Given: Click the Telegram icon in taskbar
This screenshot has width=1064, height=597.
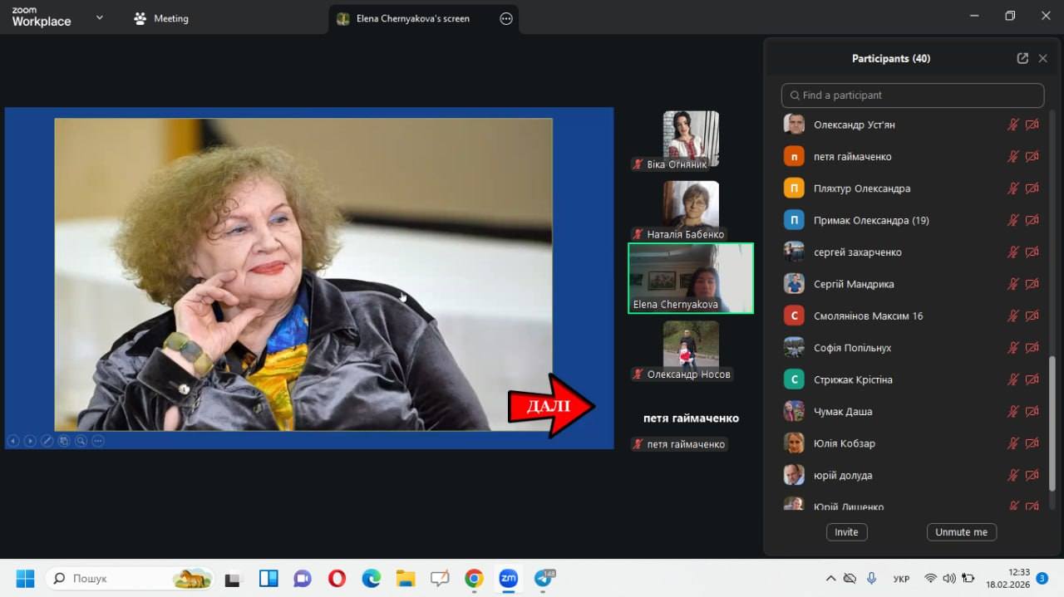Looking at the screenshot, I should click(544, 578).
